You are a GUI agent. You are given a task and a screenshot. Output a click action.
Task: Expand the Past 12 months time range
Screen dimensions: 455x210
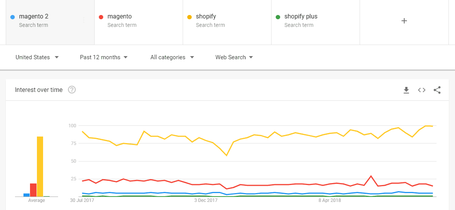pos(103,57)
